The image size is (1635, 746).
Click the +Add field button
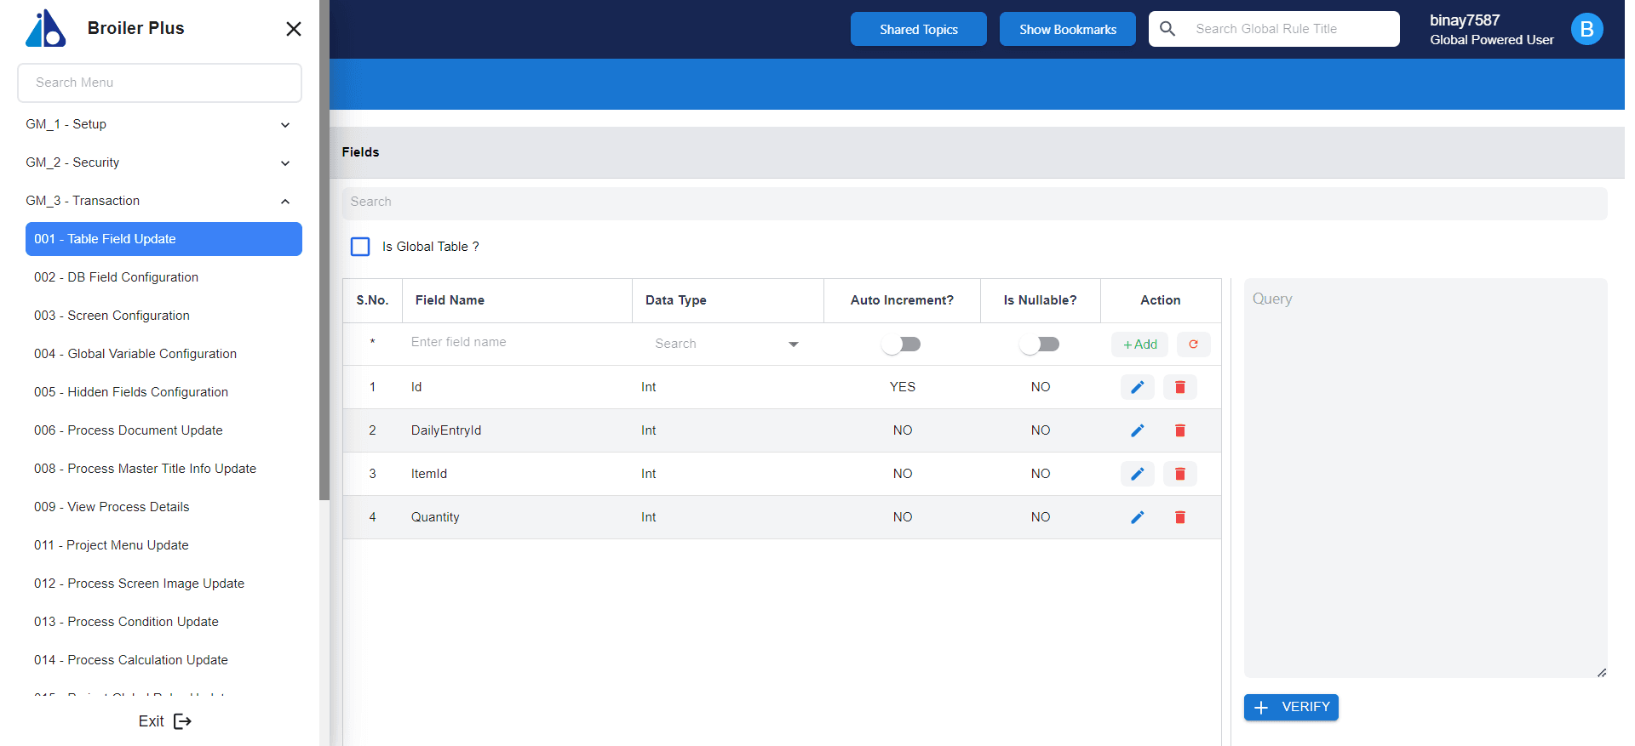1139,345
